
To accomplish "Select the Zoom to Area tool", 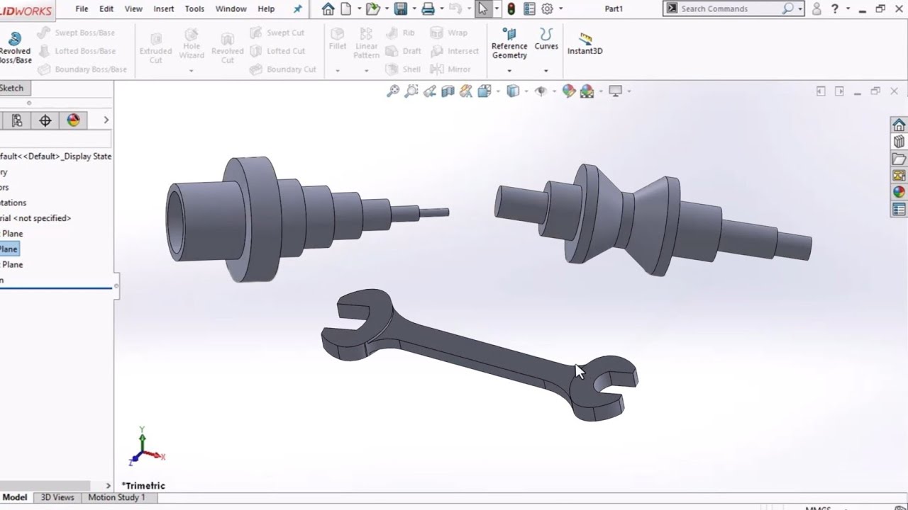I will coord(411,91).
